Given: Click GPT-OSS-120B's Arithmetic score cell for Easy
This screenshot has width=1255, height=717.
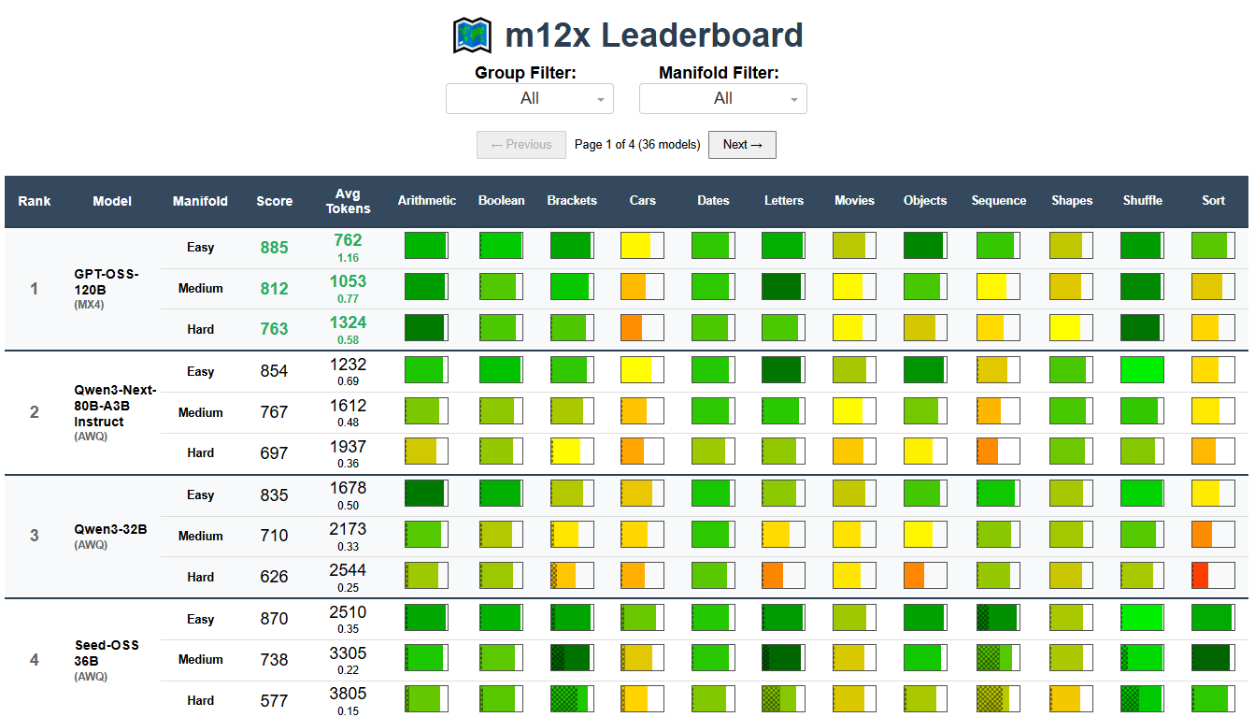Looking at the screenshot, I should pyautogui.click(x=426, y=245).
